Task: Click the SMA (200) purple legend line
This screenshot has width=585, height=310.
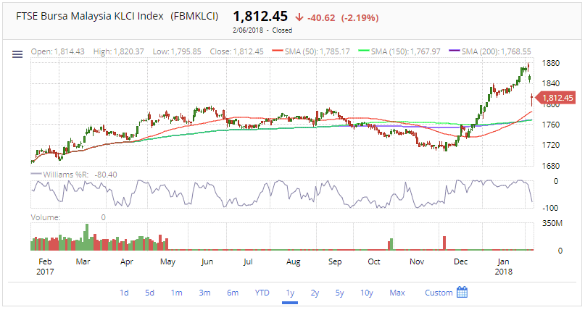Action: [454, 51]
